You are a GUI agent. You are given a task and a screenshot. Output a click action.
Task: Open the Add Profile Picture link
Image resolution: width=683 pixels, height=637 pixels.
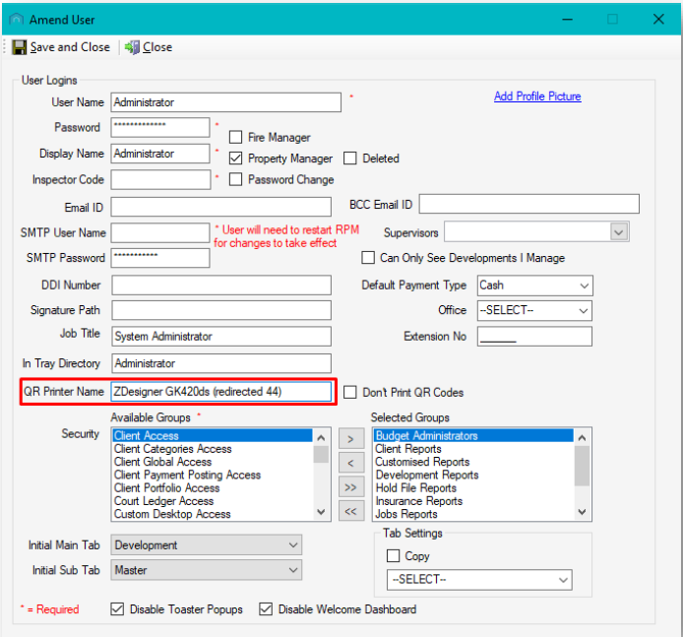[x=537, y=96]
